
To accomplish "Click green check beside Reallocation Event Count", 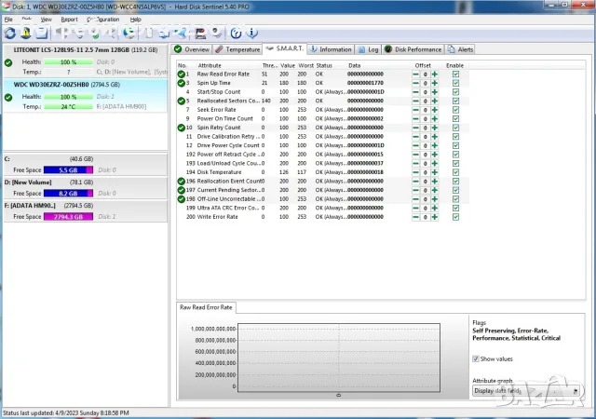I will (182, 181).
